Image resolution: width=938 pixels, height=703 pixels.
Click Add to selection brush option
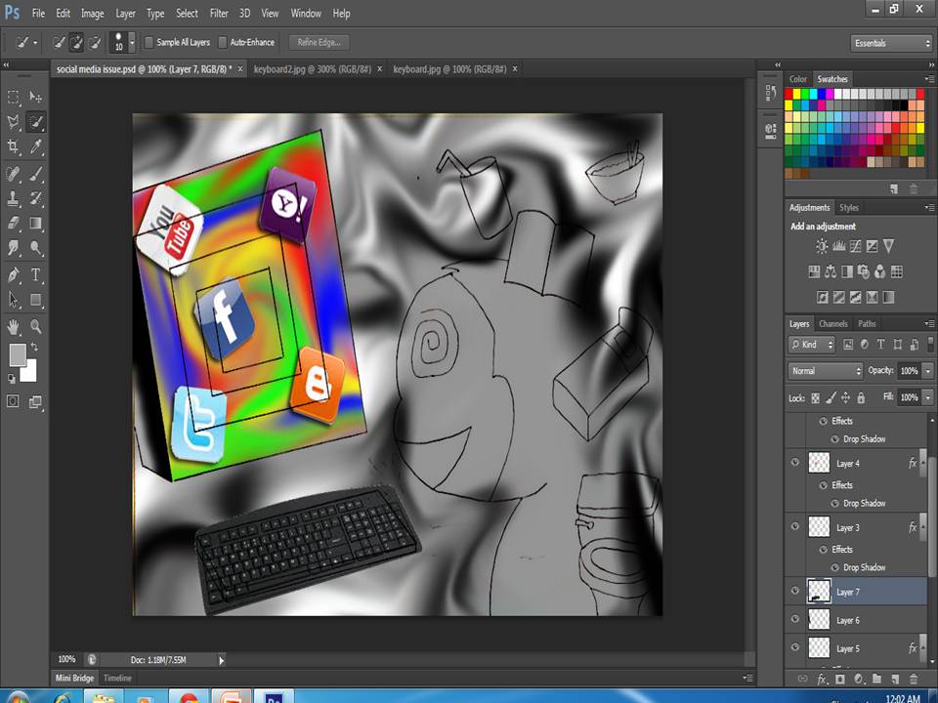pos(76,42)
